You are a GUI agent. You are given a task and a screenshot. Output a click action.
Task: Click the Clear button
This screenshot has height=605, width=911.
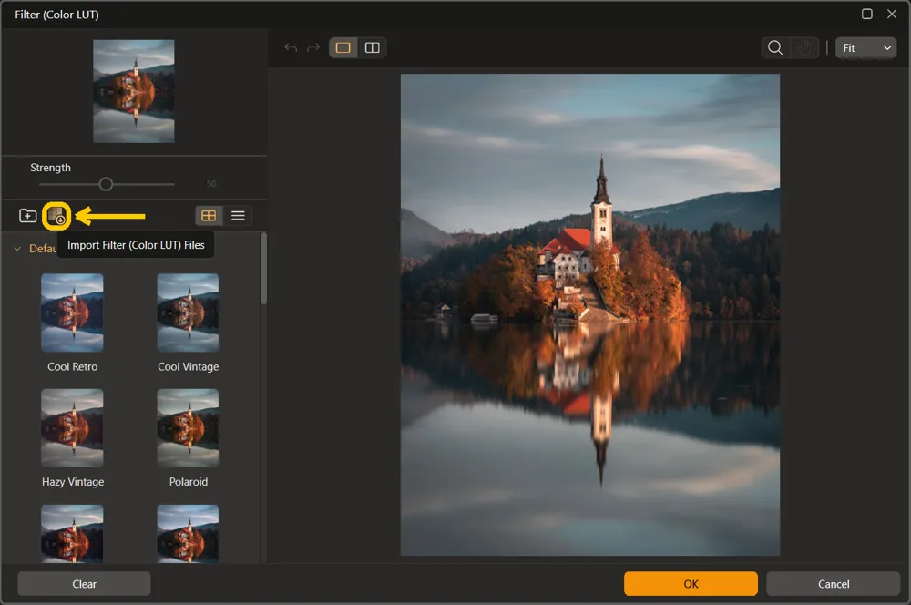[84, 584]
